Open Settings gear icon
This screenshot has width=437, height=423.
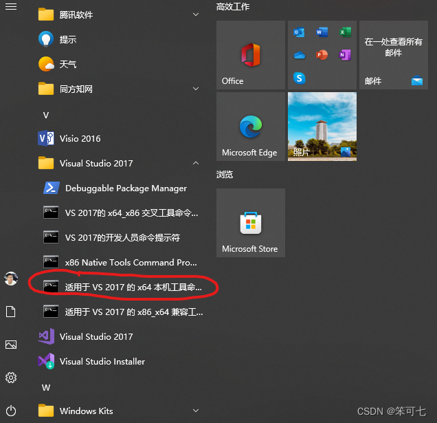[11, 378]
